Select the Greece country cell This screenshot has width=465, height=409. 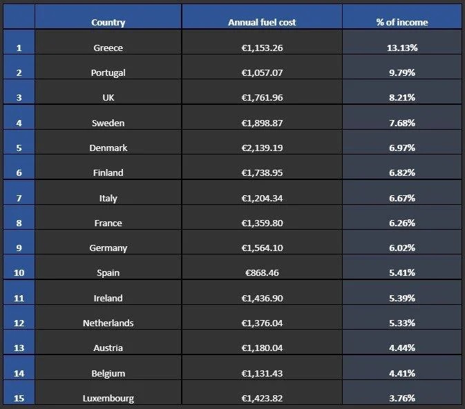[x=108, y=48]
